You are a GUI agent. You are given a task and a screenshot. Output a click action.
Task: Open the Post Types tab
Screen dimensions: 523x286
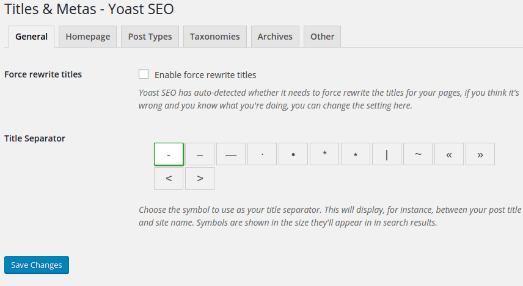pyautogui.click(x=150, y=37)
